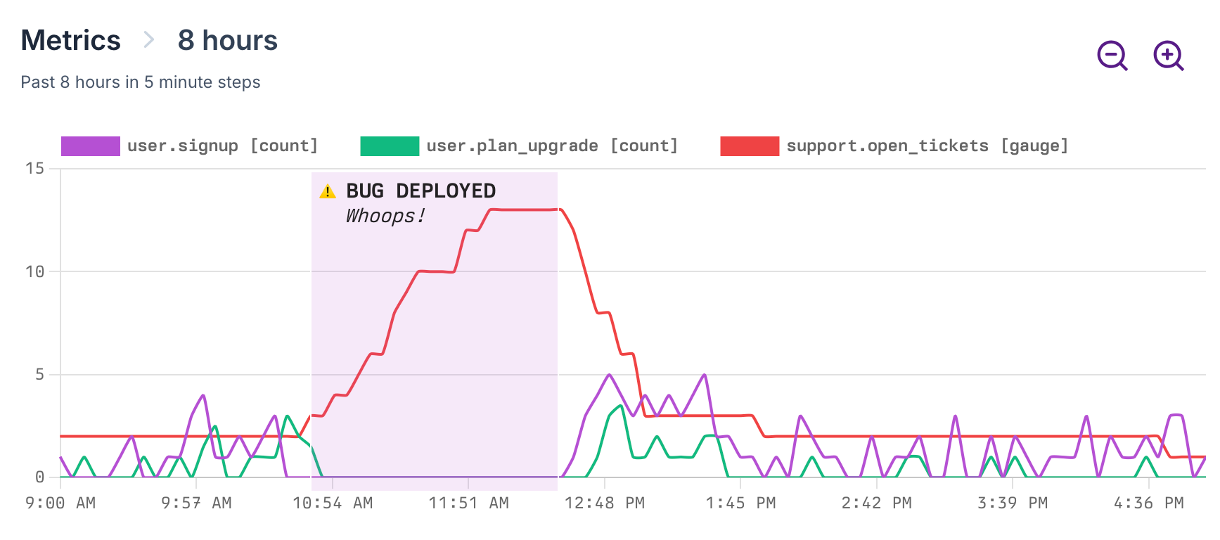Hide the support.open_tickets [gauge] series label
The height and width of the screenshot is (540, 1220).
click(x=927, y=146)
